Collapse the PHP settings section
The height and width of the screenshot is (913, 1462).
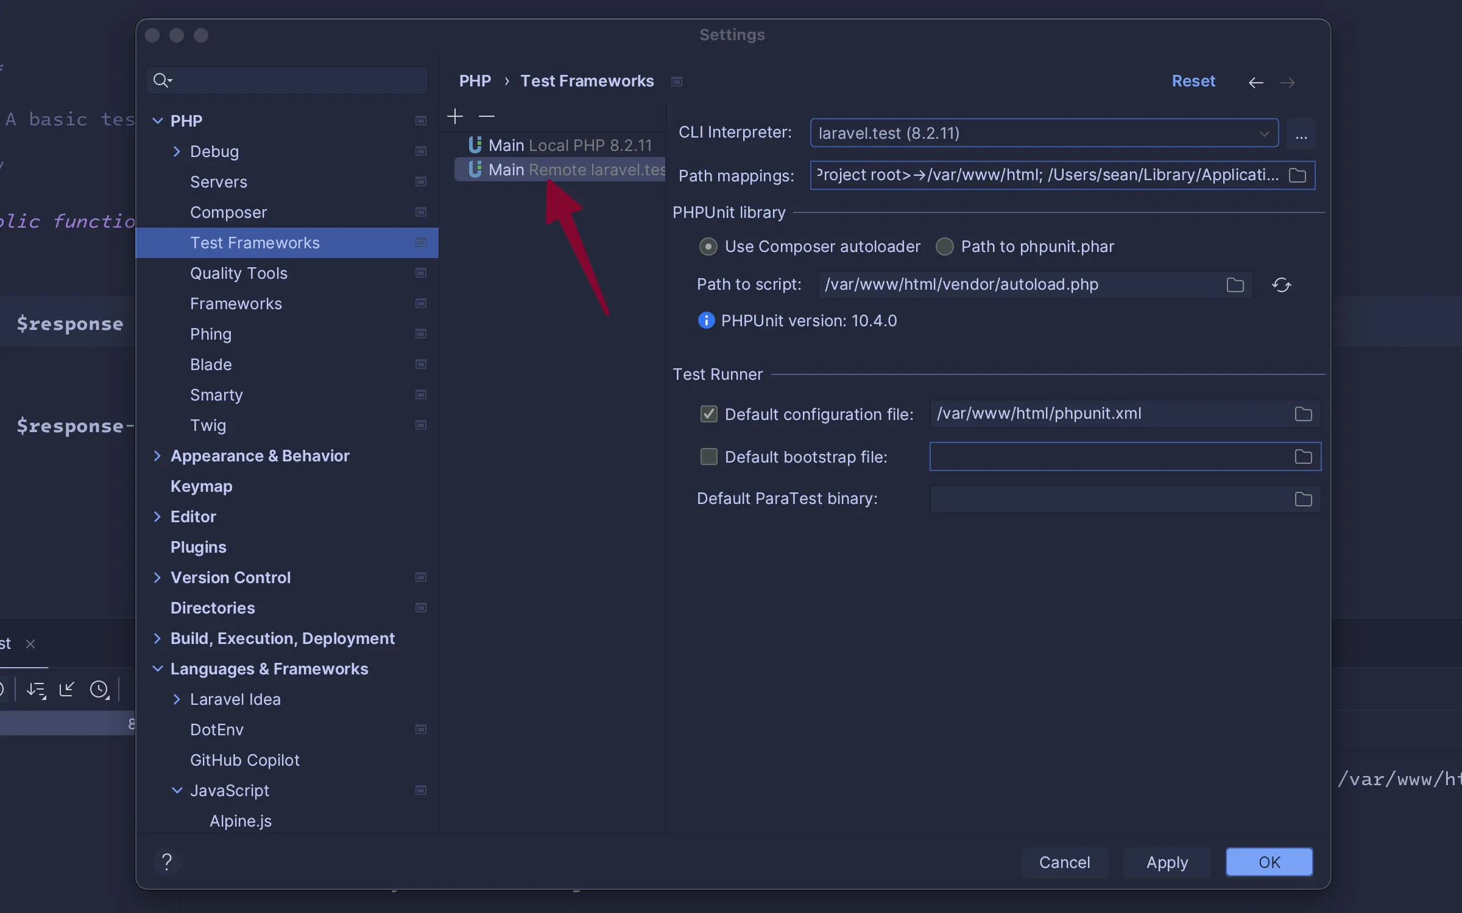pos(157,121)
